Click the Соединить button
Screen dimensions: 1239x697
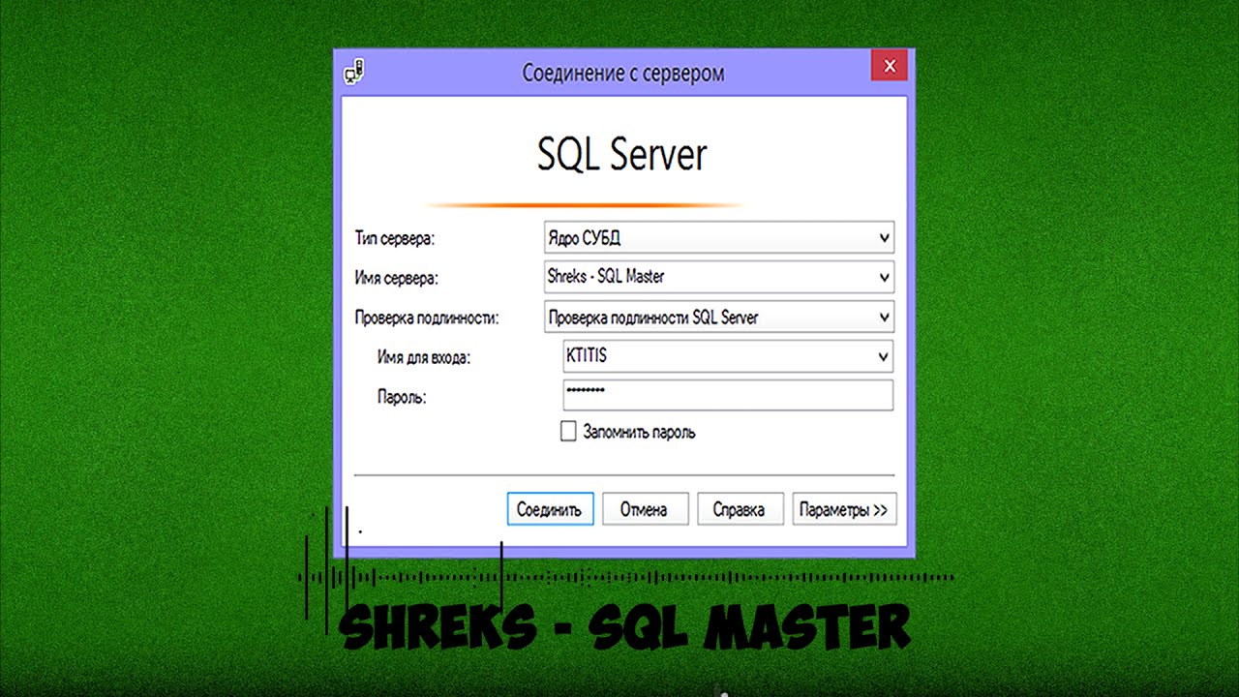tap(550, 509)
